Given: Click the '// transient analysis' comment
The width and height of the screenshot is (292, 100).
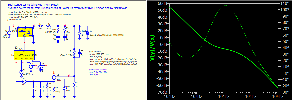Looking at the screenshot, I should click(x=97, y=70).
